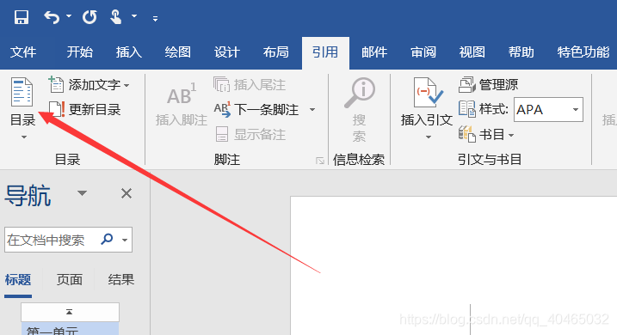Open the 脚注 group dialog launcher

coord(320,161)
